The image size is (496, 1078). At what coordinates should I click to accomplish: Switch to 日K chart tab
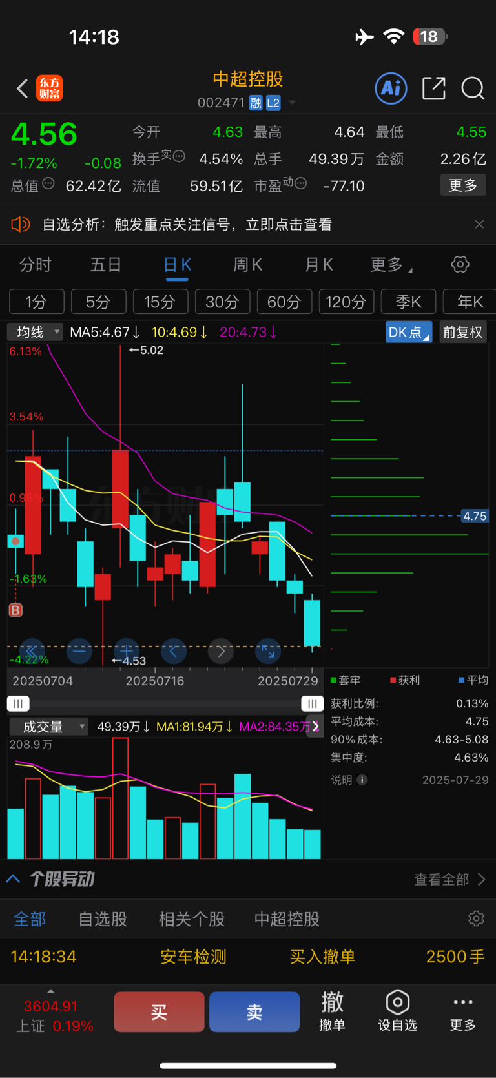pos(177,264)
